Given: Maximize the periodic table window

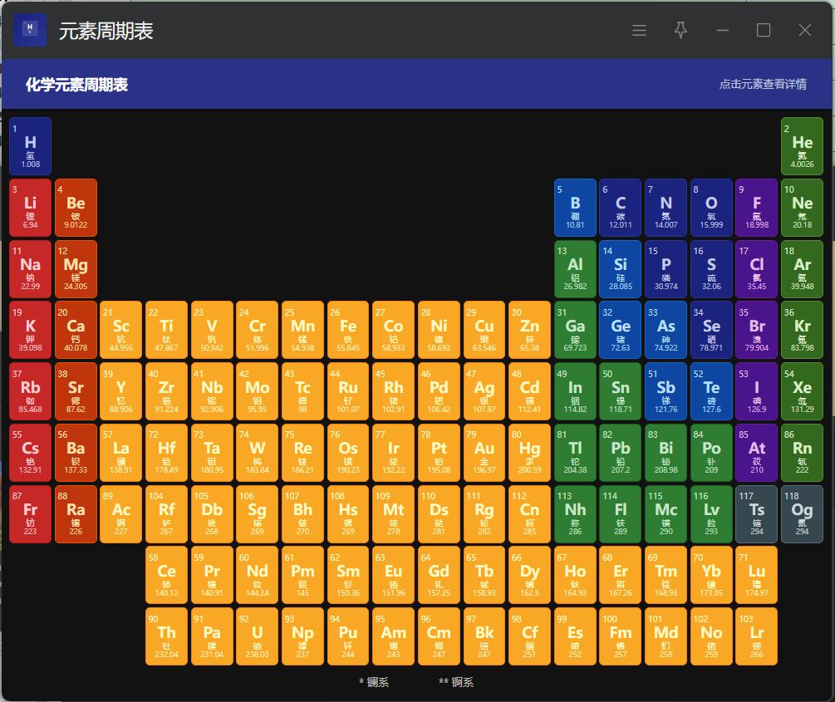Looking at the screenshot, I should click(764, 31).
